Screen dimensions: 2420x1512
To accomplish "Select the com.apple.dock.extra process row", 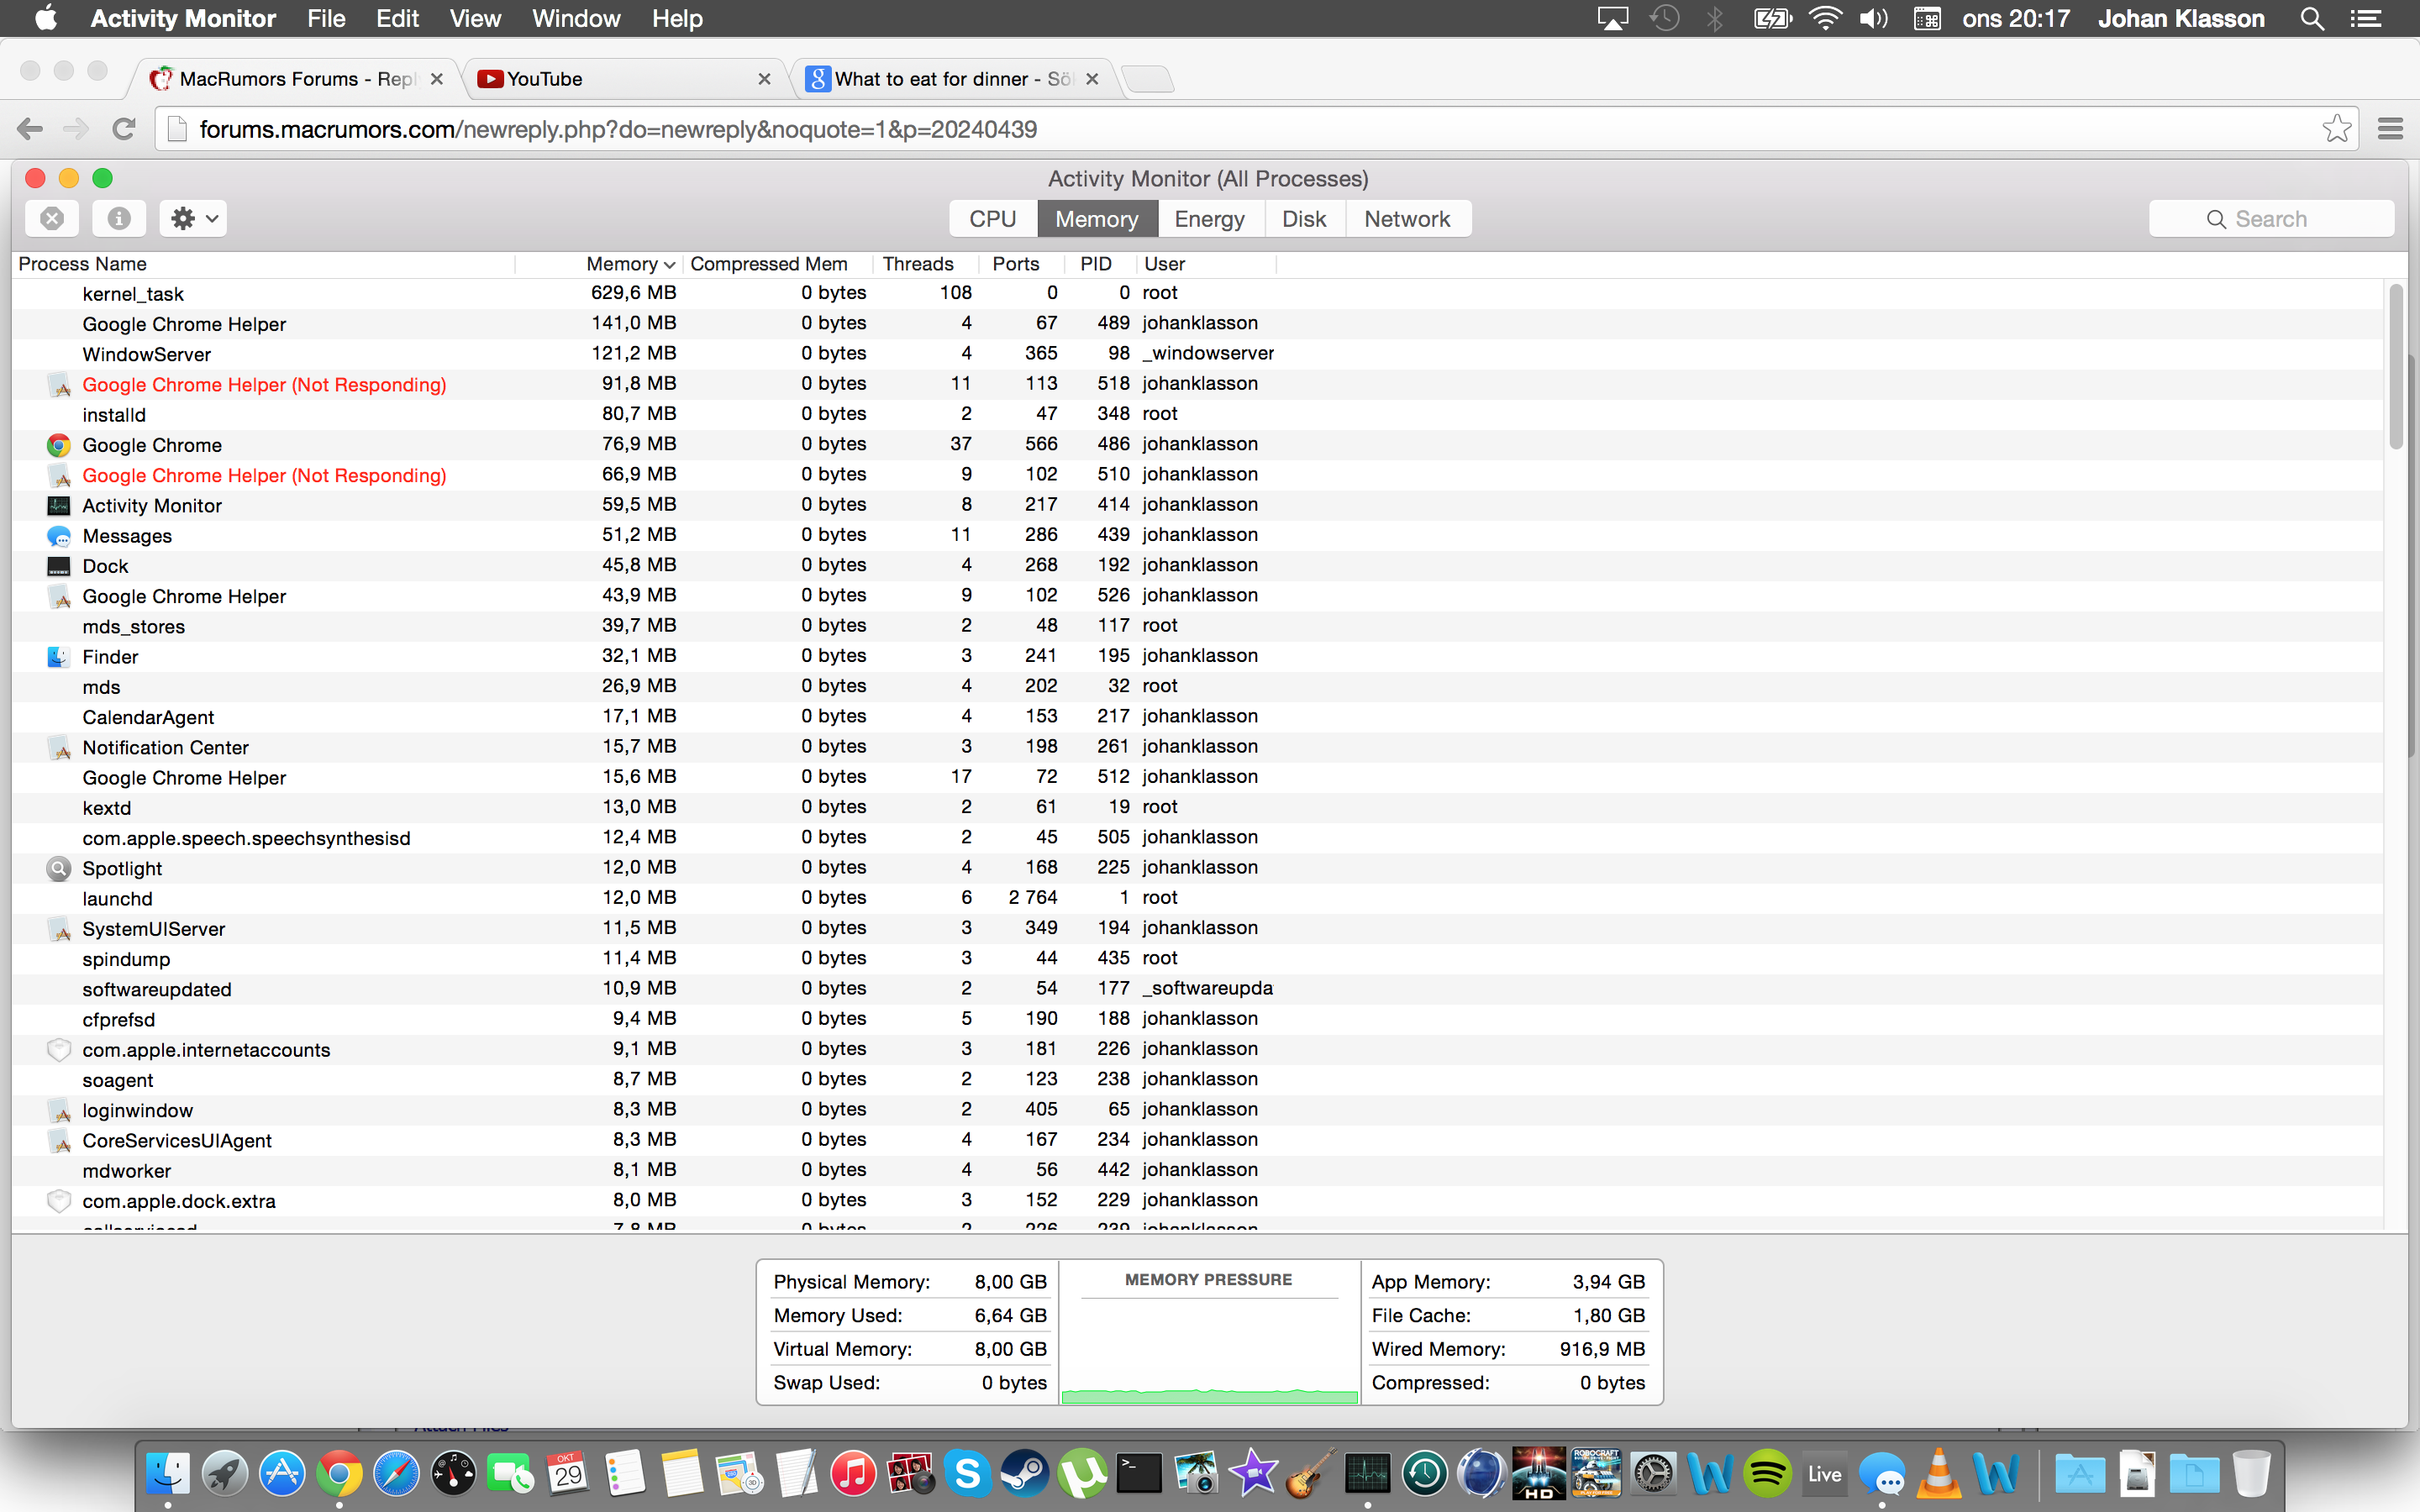I will [x=1197, y=1200].
